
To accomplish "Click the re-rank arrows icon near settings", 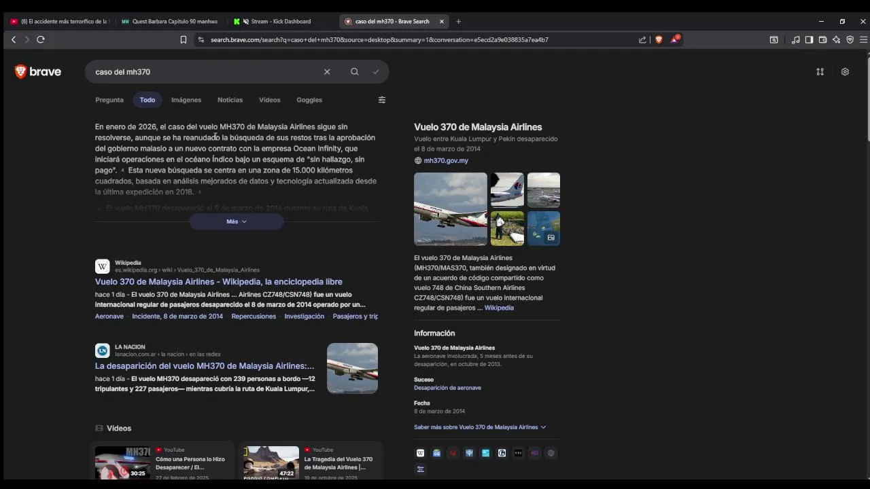I will pos(820,71).
